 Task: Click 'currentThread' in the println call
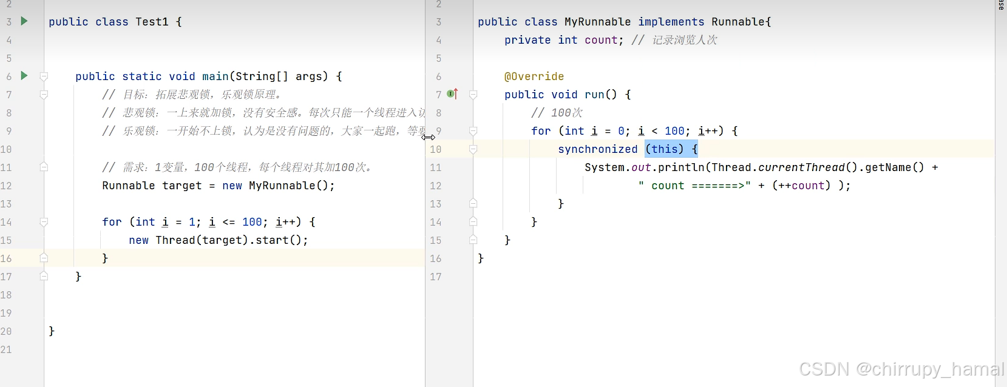click(801, 167)
